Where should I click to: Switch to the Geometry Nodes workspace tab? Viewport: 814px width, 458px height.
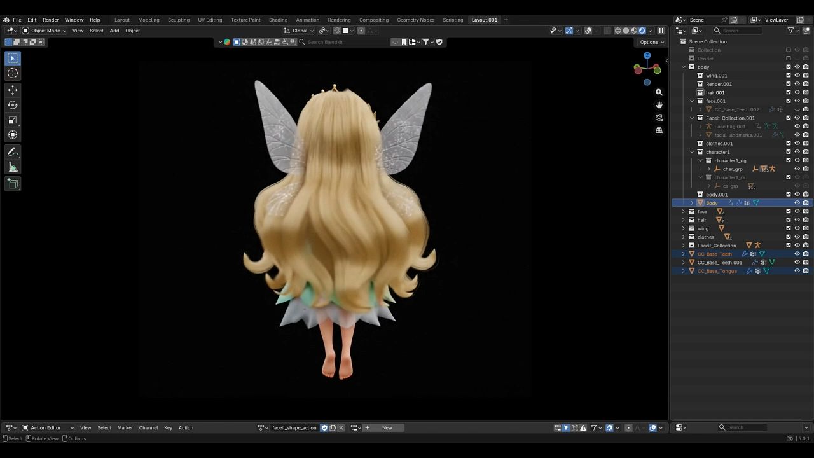(x=416, y=20)
